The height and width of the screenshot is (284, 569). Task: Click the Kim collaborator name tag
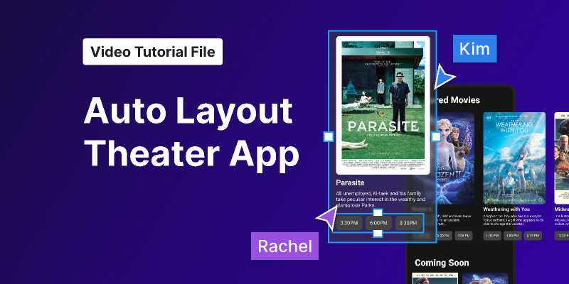click(x=474, y=48)
